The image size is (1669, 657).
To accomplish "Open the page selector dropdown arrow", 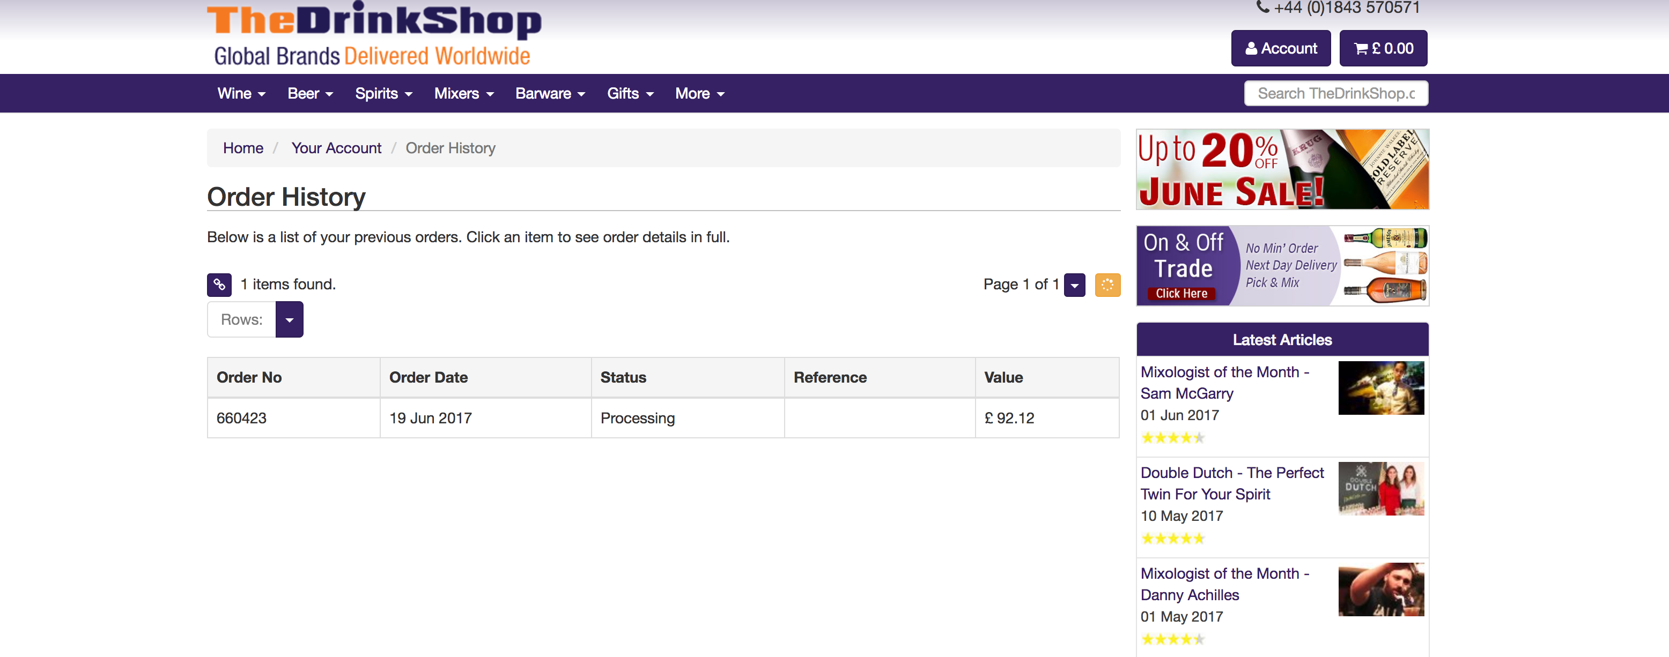I will [x=1074, y=285].
